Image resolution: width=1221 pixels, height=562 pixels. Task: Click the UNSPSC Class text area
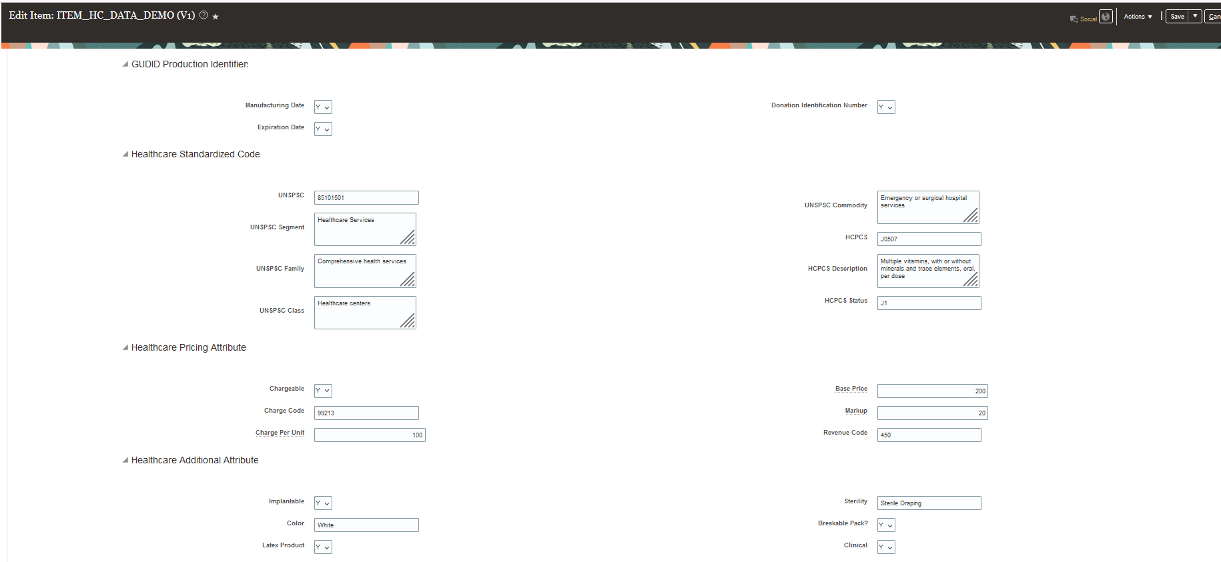(x=365, y=313)
